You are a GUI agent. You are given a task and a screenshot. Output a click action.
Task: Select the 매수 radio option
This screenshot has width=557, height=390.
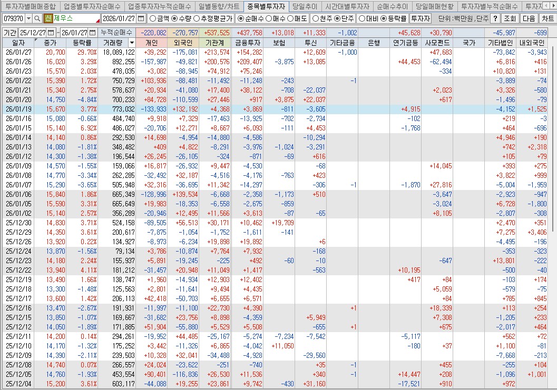(269, 18)
